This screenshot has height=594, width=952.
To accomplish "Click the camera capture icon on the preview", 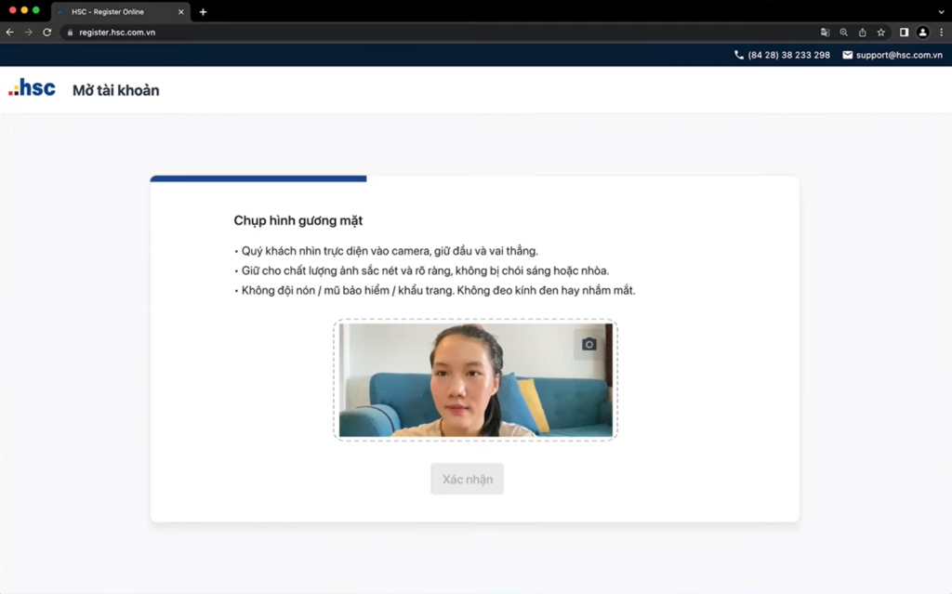I will [588, 344].
